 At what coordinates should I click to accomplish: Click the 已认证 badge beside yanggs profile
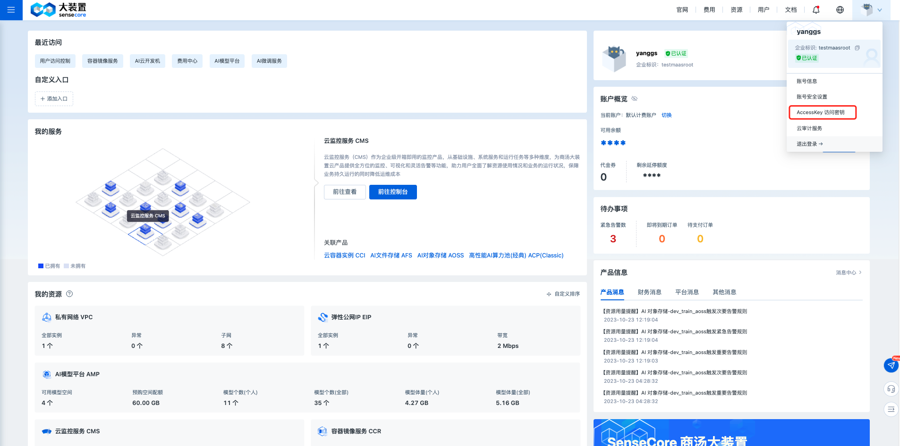[x=676, y=53]
